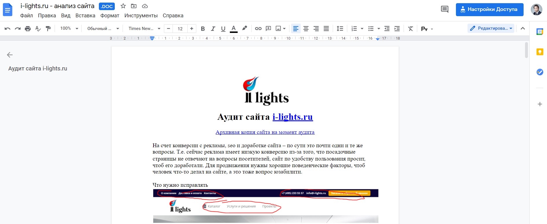Screen dimensions: 547x224
Task: Open the Инструменты menu
Action: click(141, 16)
